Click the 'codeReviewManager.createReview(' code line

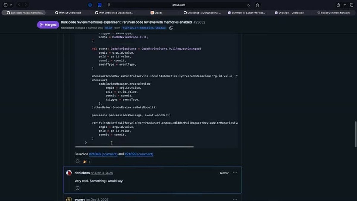(x=125, y=84)
